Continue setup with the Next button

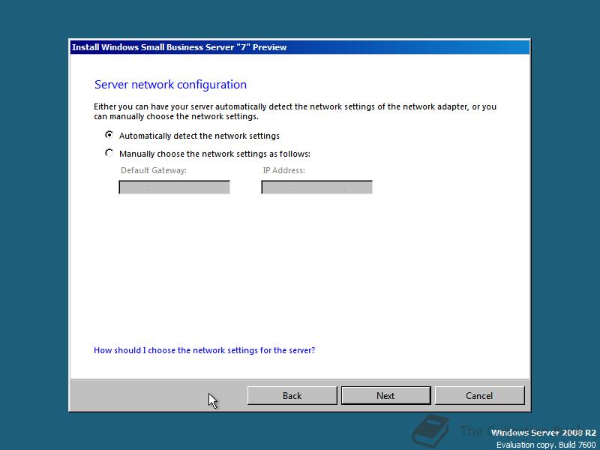tap(385, 395)
